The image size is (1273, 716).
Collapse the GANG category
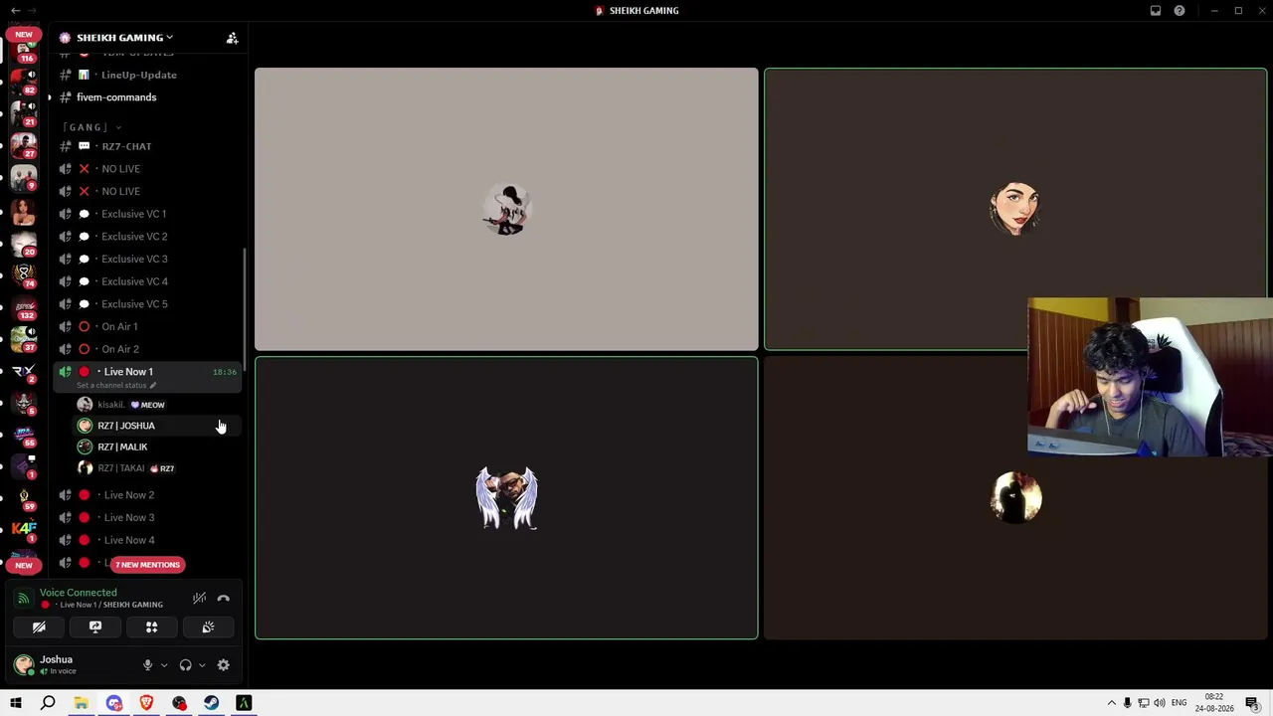91,127
